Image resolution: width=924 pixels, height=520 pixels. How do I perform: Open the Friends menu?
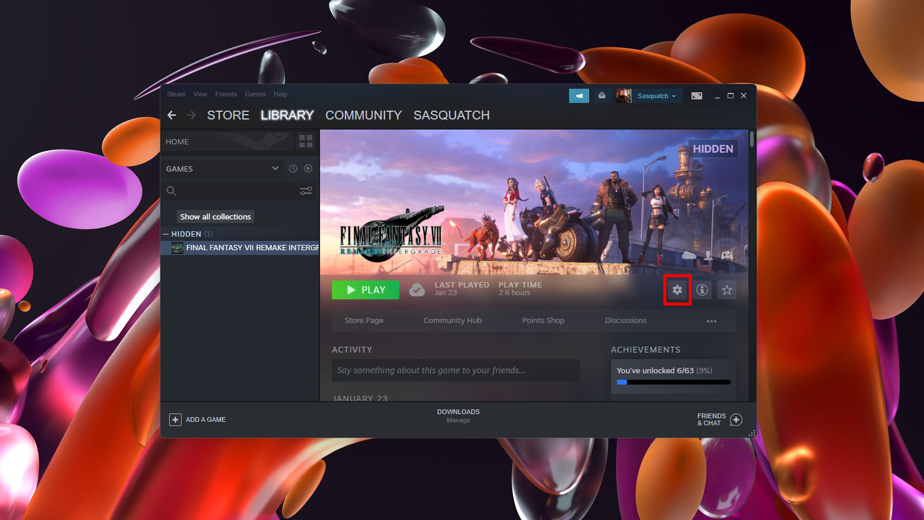point(226,94)
